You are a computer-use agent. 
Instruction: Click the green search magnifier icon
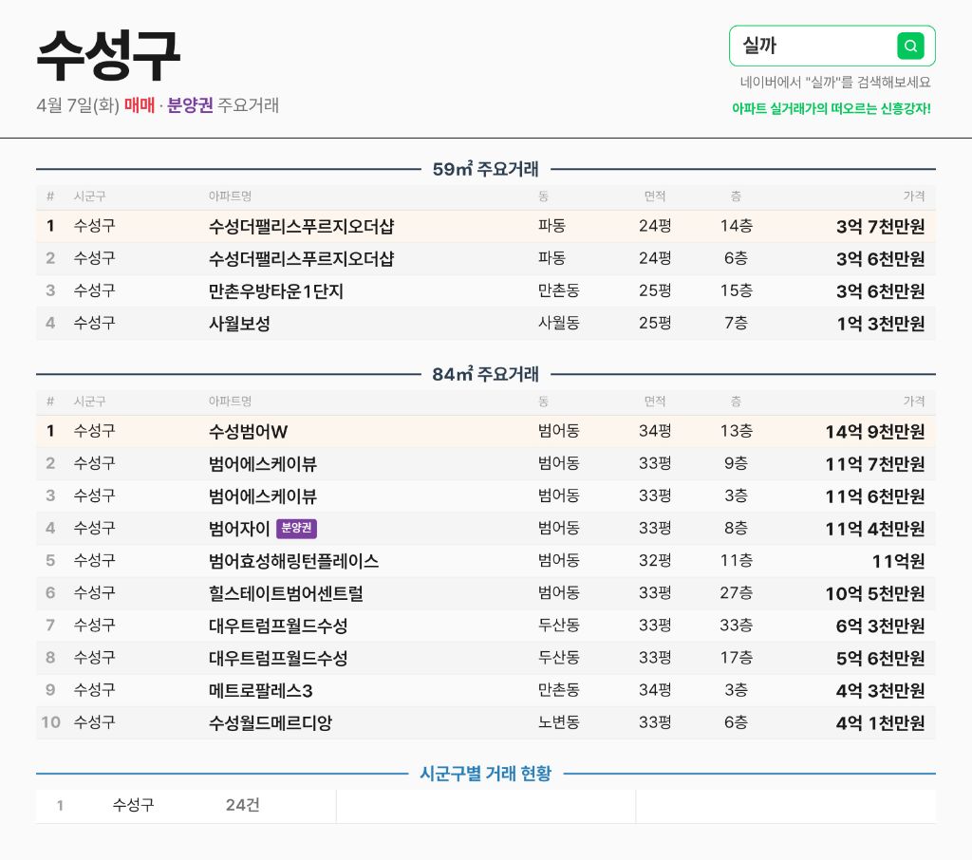click(x=910, y=46)
